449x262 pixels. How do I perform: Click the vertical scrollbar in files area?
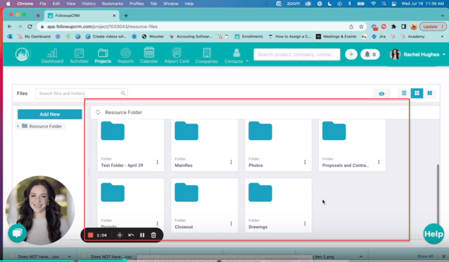click(x=437, y=193)
